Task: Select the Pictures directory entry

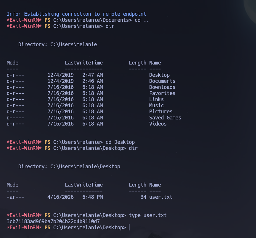Action: (x=161, y=111)
